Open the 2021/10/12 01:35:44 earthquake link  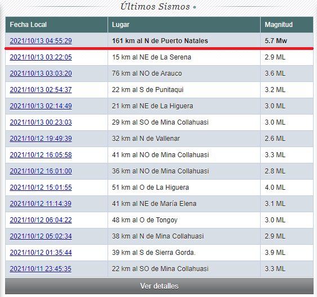(41, 253)
